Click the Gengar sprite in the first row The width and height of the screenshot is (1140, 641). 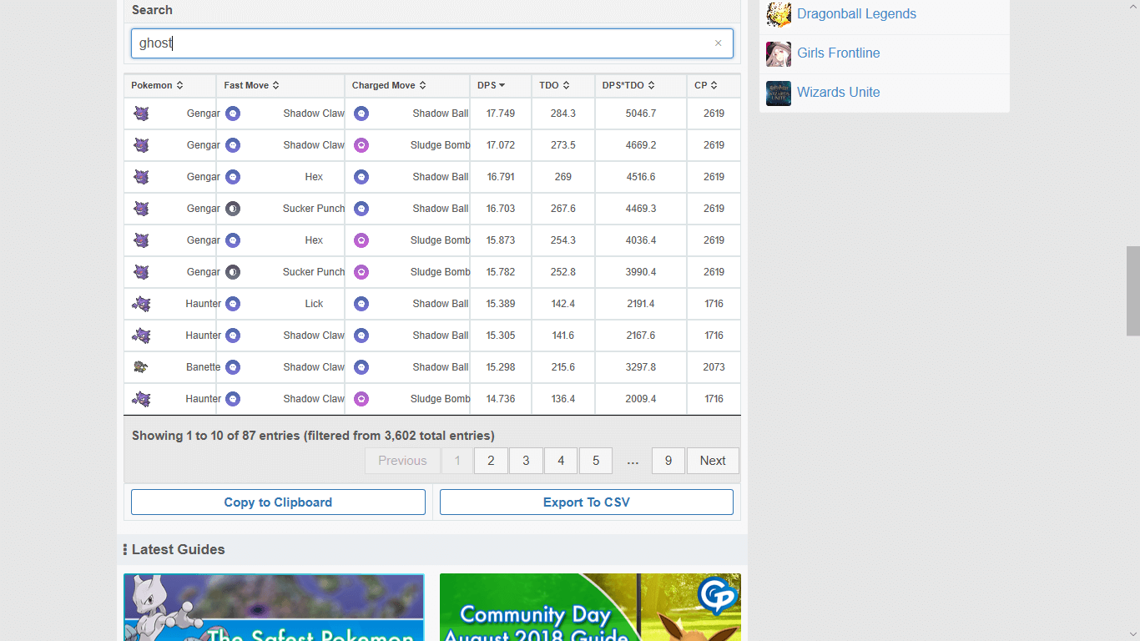[141, 114]
